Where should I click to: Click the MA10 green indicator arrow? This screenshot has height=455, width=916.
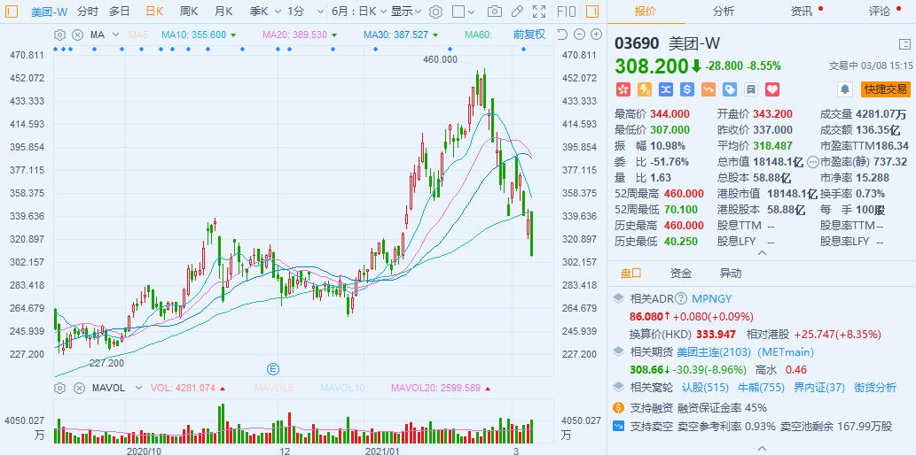tap(232, 35)
